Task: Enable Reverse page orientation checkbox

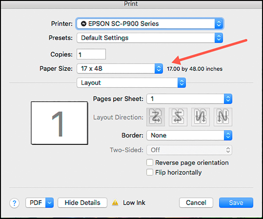Action: tap(150, 162)
